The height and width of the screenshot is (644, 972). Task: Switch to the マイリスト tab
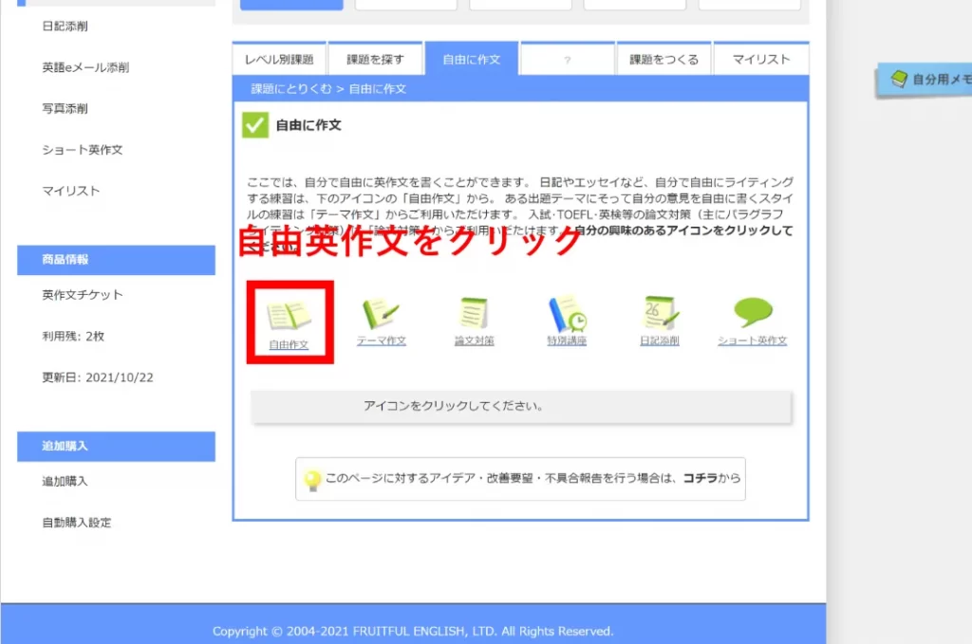[760, 58]
